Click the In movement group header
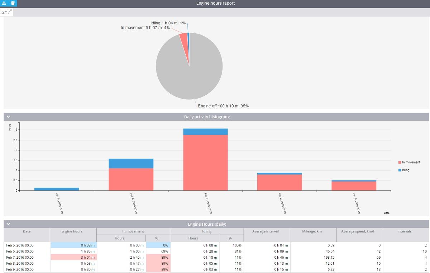Viewport: 430px width, 273px height. 133,231
